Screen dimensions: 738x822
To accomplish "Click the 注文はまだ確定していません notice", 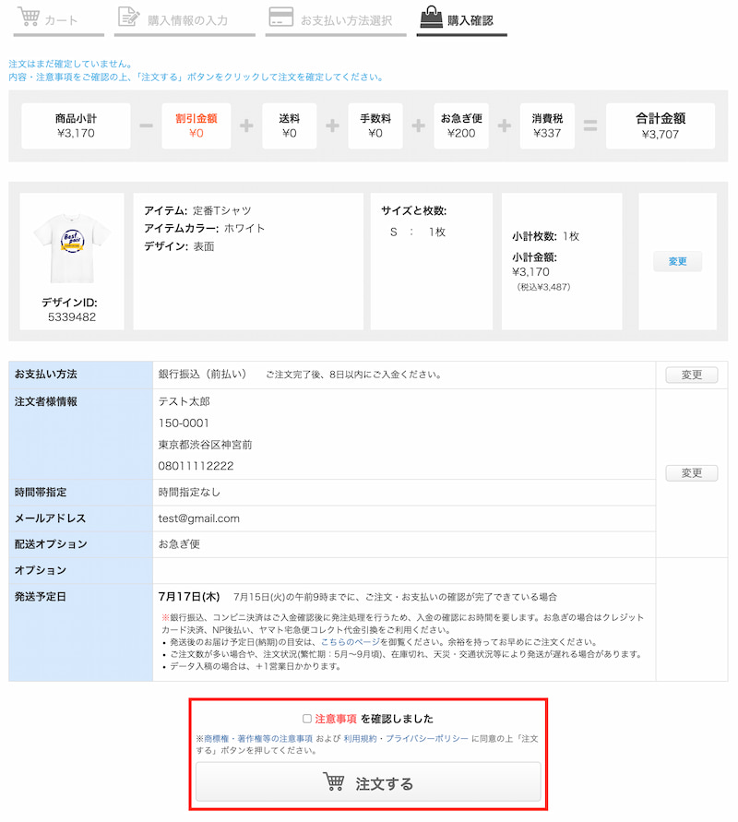I will pos(71,64).
